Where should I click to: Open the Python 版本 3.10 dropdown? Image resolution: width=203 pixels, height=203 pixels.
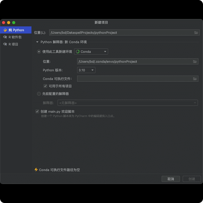(x=86, y=70)
